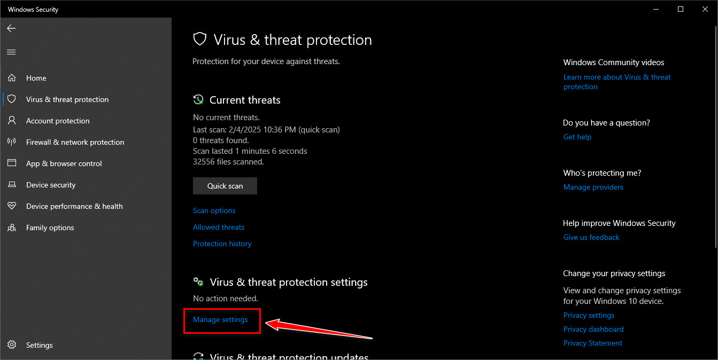Image resolution: width=718 pixels, height=360 pixels.
Task: Open the Privacy dashboard link
Action: click(x=593, y=329)
